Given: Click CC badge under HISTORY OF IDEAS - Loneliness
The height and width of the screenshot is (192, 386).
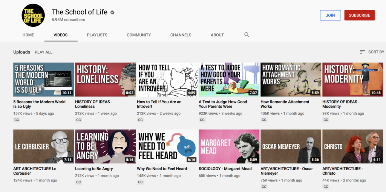Looking at the screenshot, I should pos(78,120).
